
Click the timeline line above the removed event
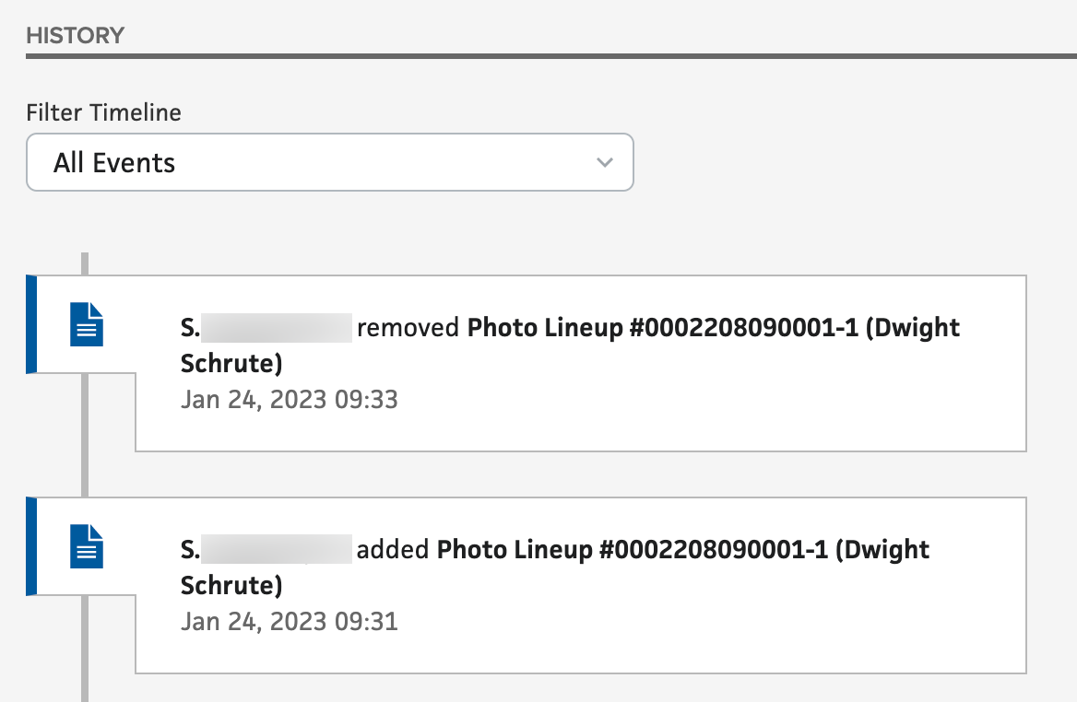tap(85, 263)
